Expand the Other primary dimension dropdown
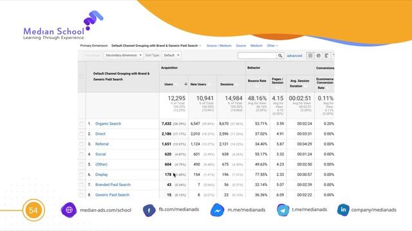This screenshot has height=231, width=412. 272,46
